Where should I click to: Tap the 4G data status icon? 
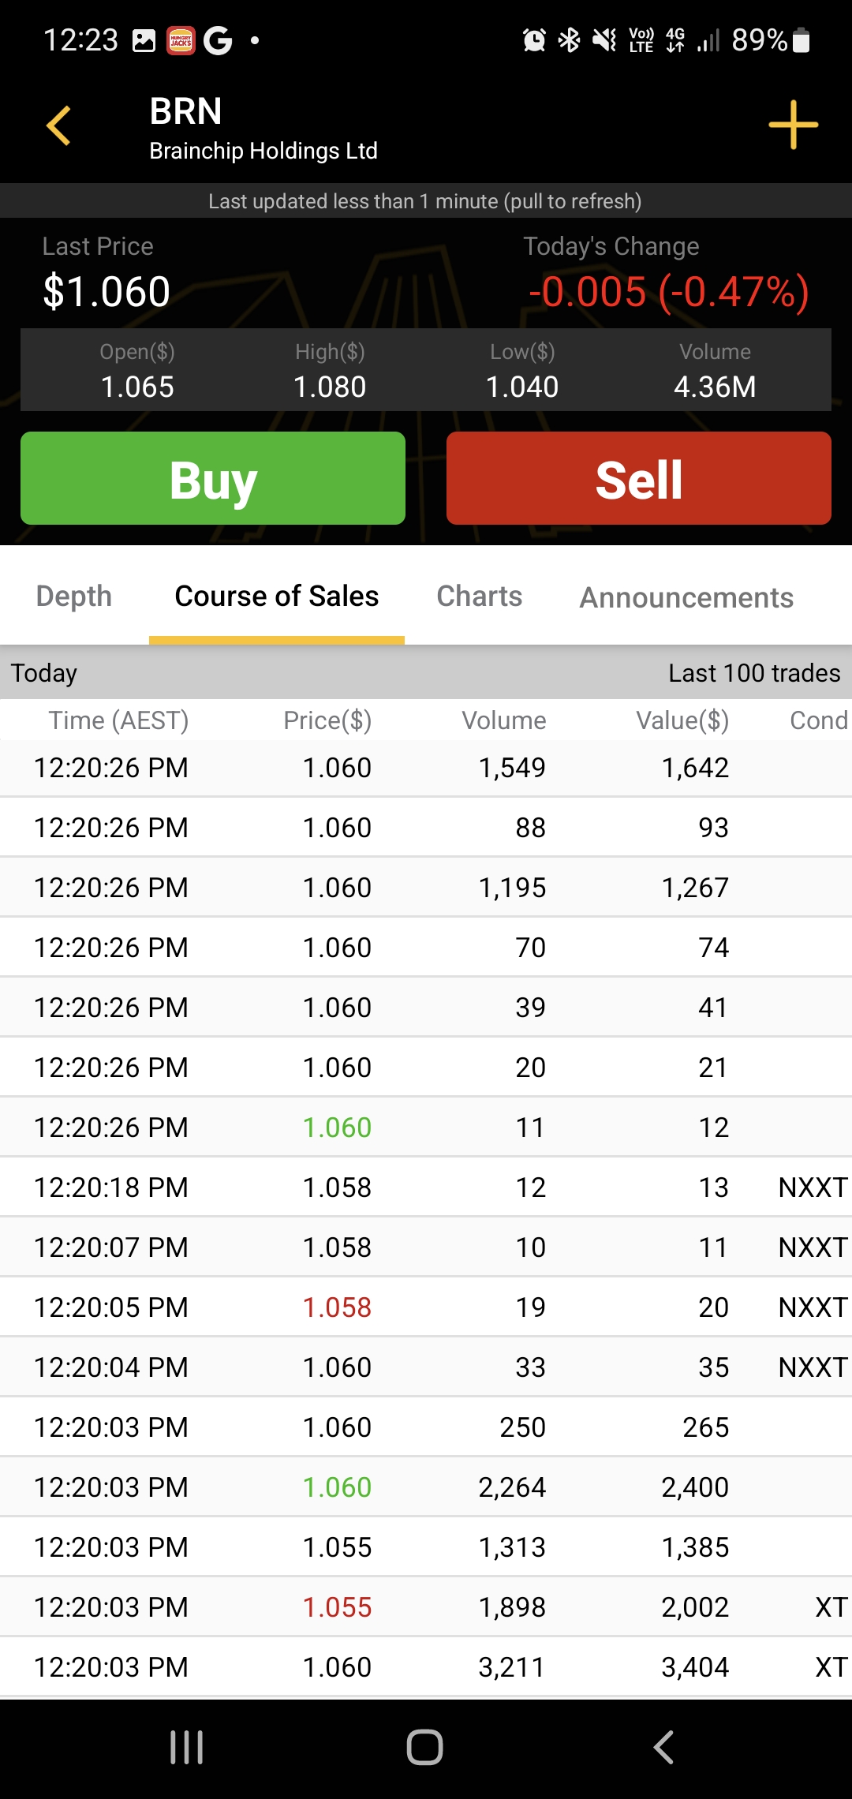pos(675,39)
